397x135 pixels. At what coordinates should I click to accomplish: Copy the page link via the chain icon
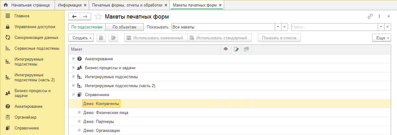pos(370,16)
